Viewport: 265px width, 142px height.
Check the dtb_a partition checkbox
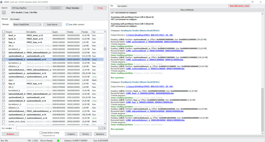4,45
